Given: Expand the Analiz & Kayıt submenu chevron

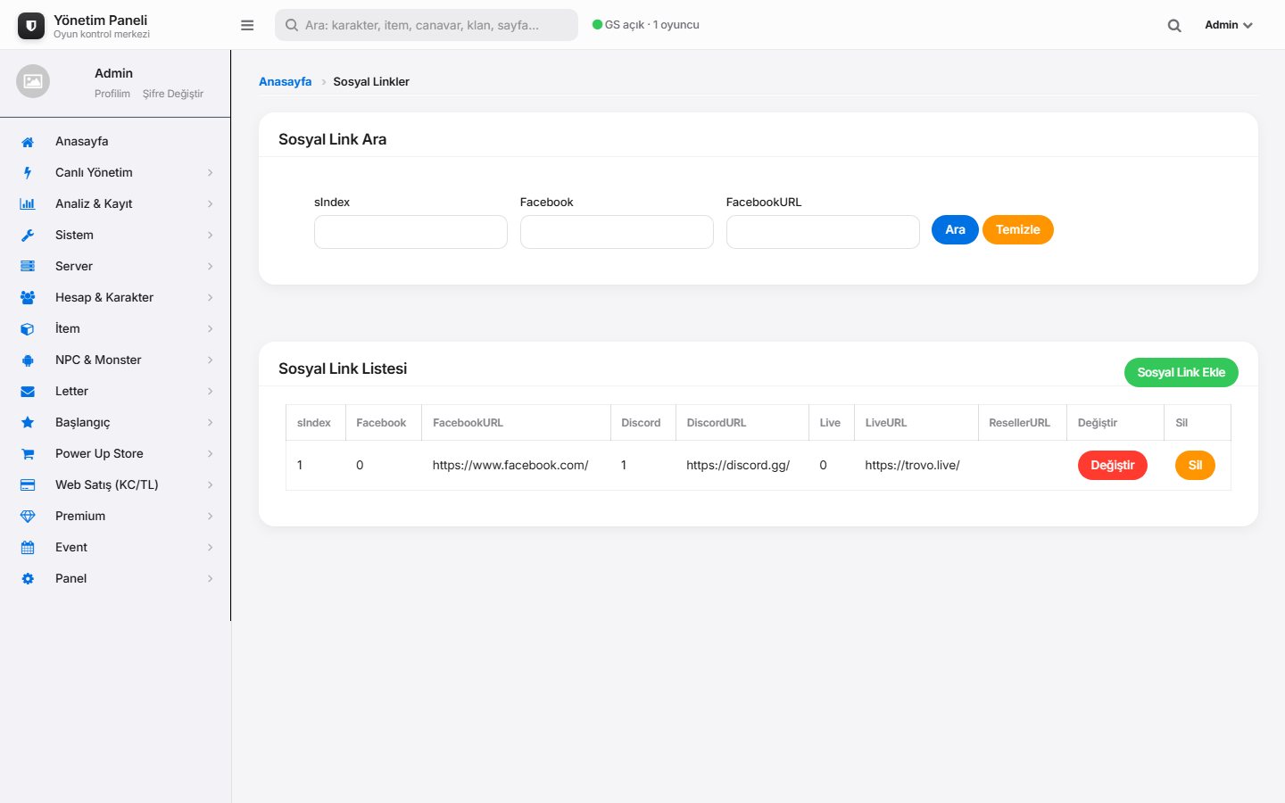Looking at the screenshot, I should 211,204.
